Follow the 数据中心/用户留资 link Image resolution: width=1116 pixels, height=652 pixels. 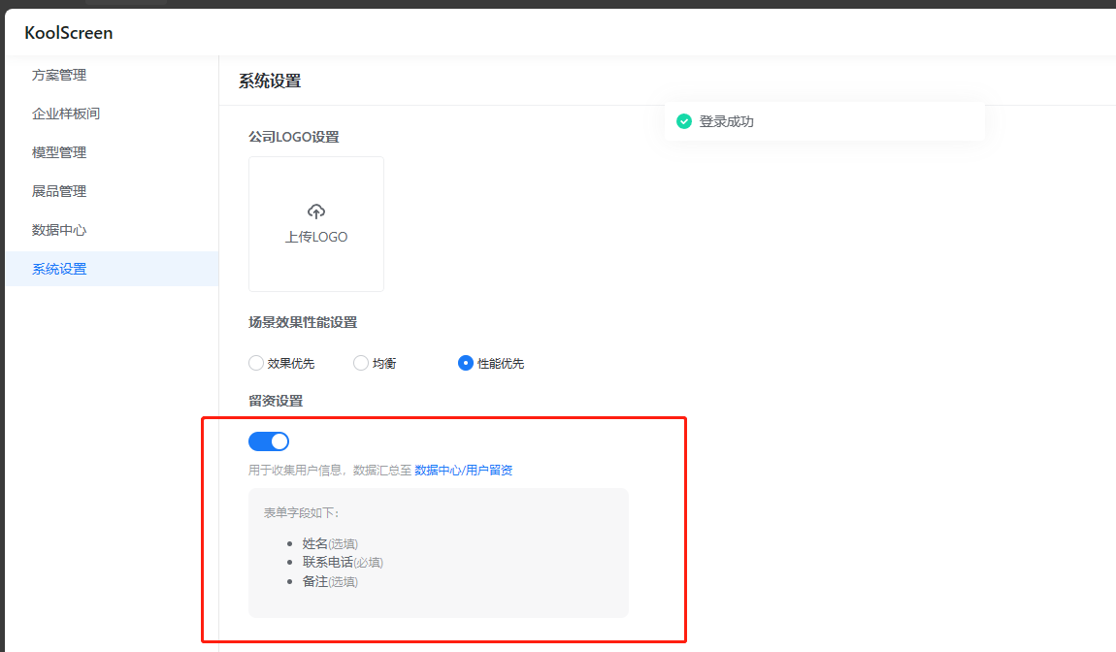tap(463, 471)
